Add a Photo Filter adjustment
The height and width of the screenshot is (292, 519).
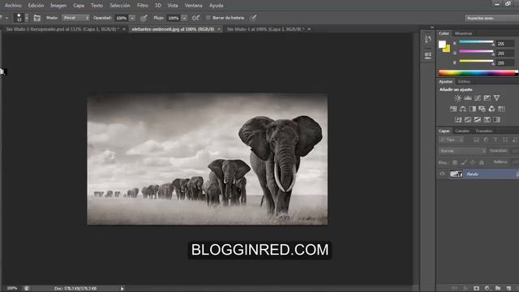[482, 109]
